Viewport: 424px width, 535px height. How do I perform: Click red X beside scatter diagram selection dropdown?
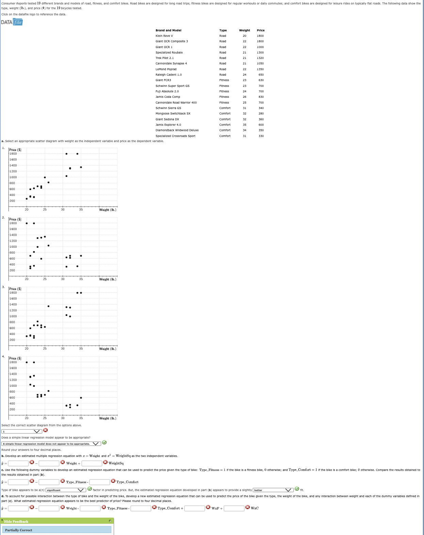46,431
